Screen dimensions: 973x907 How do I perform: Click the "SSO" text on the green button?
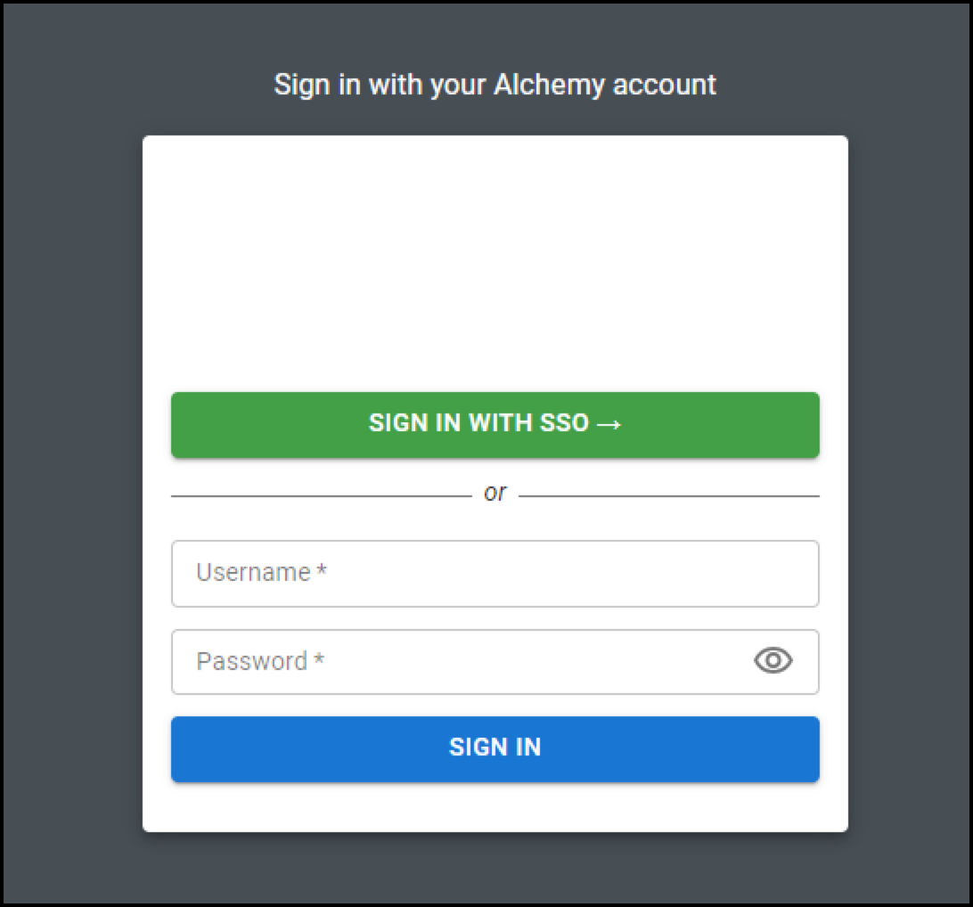pyautogui.click(x=564, y=423)
